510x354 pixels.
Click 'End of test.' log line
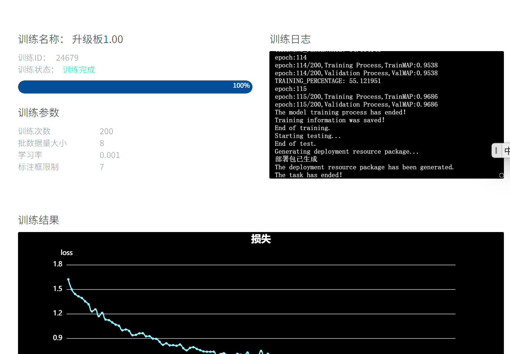295,144
